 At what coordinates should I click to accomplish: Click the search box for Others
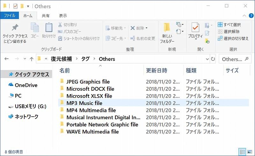click(232, 59)
